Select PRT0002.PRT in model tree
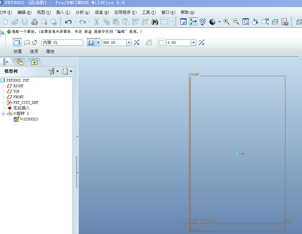Viewport: 302px width, 234px height. (x=15, y=80)
